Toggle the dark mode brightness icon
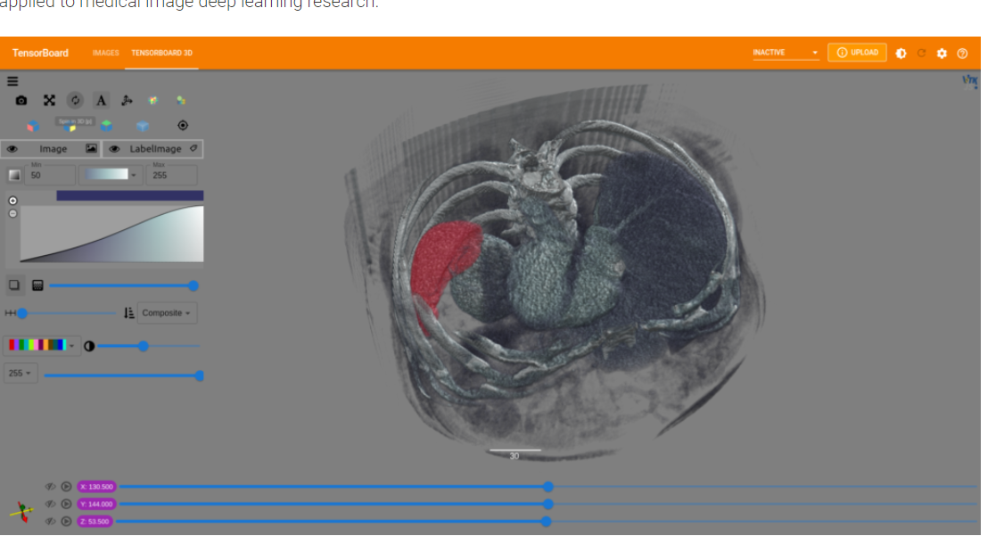1004x536 pixels. point(901,53)
